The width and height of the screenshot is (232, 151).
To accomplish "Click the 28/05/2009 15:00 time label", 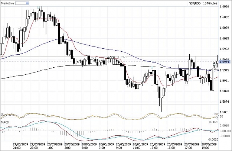I will click(x=175, y=146).
